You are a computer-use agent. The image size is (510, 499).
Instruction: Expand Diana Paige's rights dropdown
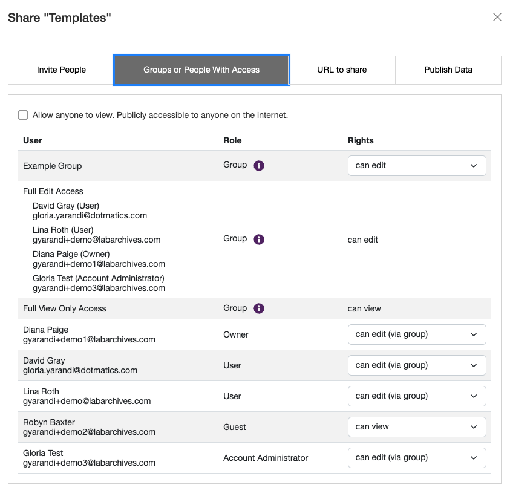tap(417, 334)
